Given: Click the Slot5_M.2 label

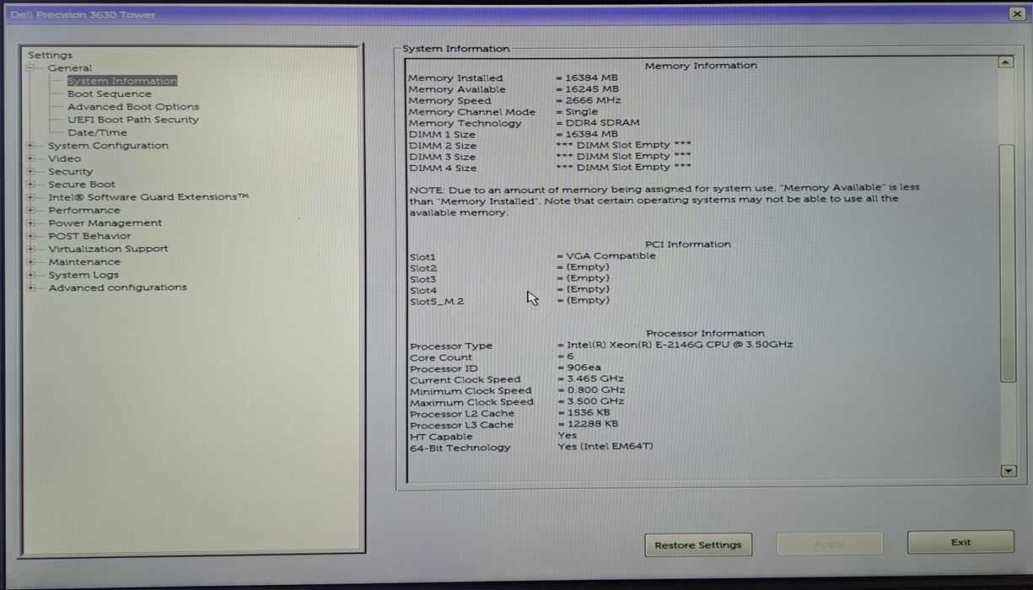Looking at the screenshot, I should [x=437, y=301].
